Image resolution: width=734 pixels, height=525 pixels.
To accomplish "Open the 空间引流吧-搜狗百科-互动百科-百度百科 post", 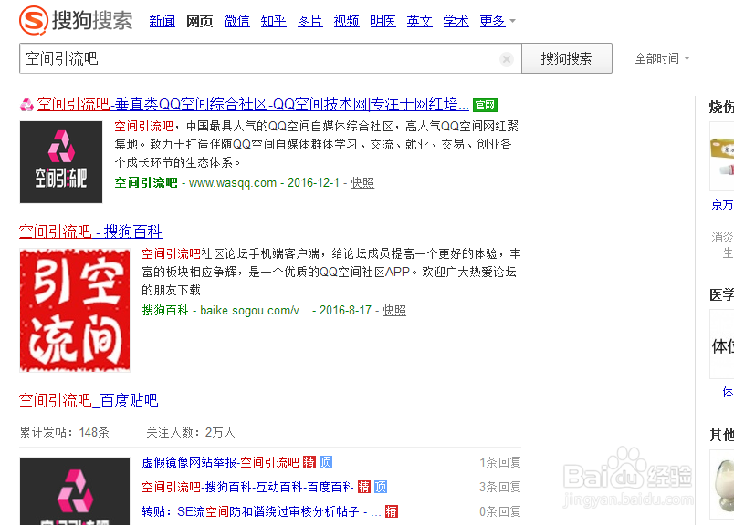I will [247, 487].
